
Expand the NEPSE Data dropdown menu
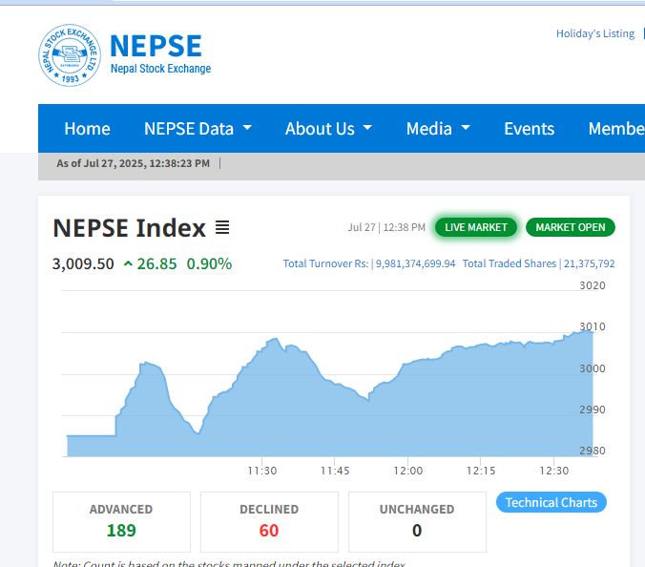198,129
